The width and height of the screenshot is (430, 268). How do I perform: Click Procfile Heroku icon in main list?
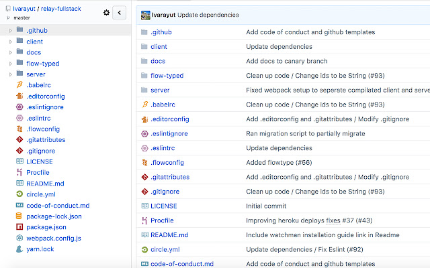[144, 220]
